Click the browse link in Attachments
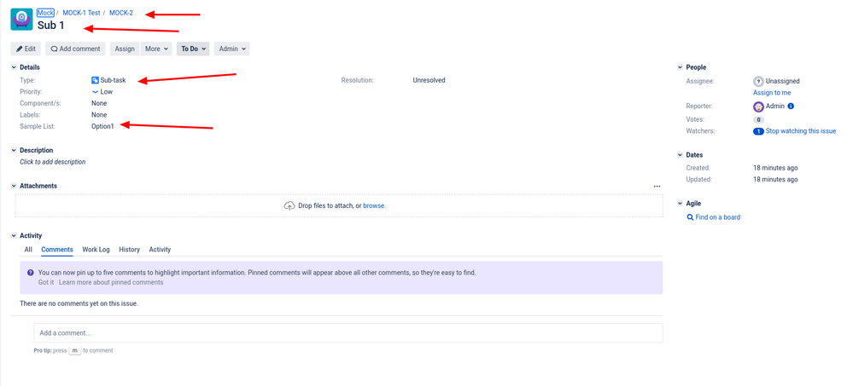 click(374, 205)
